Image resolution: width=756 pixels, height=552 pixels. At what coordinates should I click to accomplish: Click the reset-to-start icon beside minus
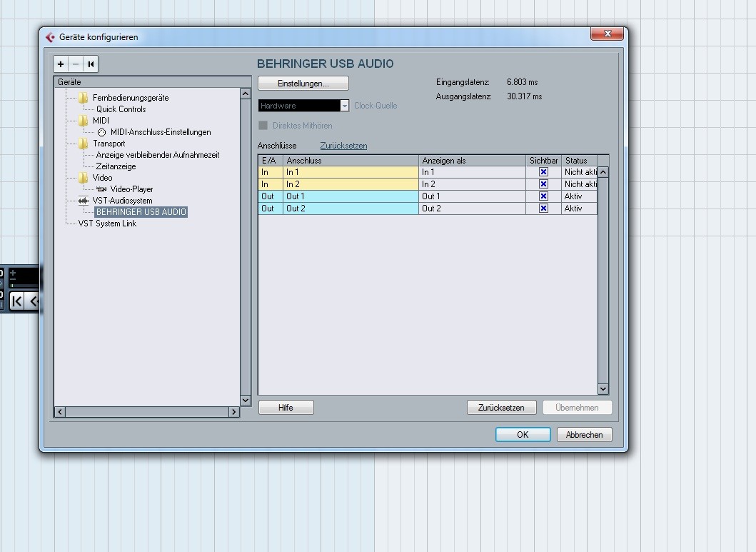91,64
